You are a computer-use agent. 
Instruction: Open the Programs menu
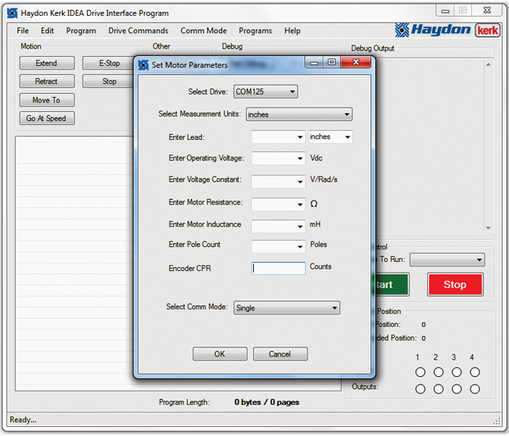click(x=255, y=31)
